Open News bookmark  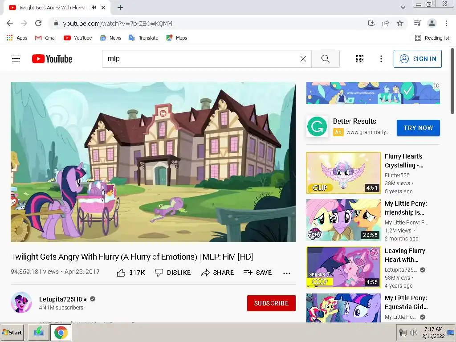(110, 38)
